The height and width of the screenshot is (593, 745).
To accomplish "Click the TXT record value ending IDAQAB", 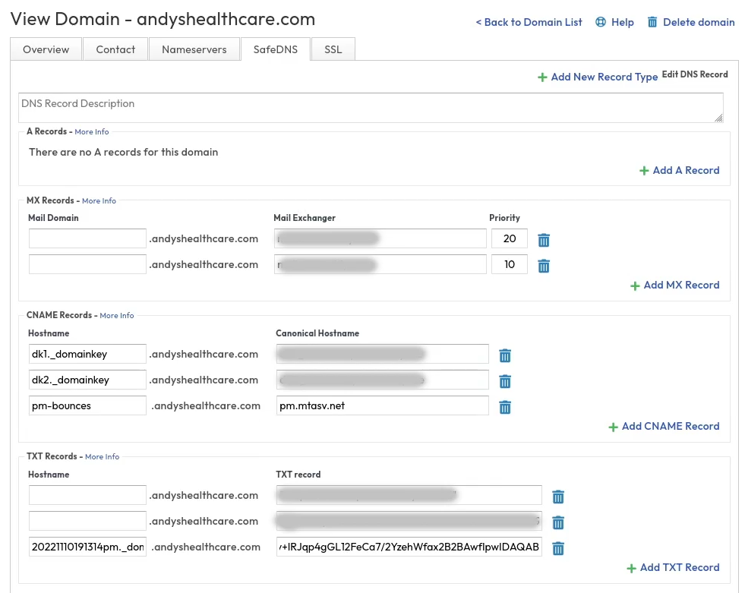I will pyautogui.click(x=409, y=547).
